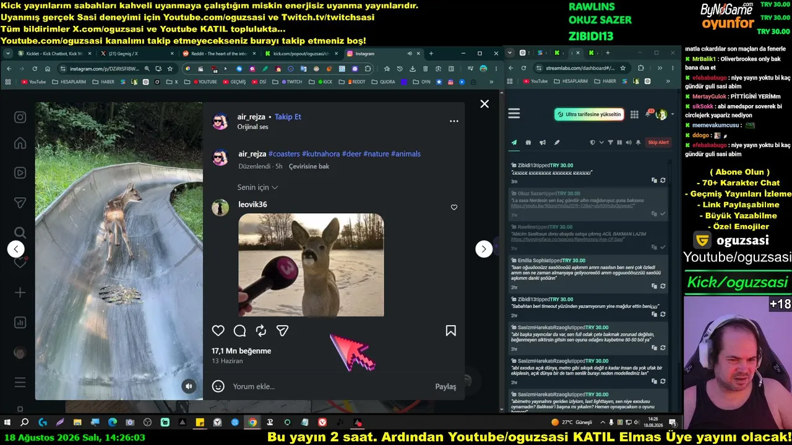Toggle the Streamlabs shield moderation icon
This screenshot has width=792, height=445.
pyautogui.click(x=592, y=142)
